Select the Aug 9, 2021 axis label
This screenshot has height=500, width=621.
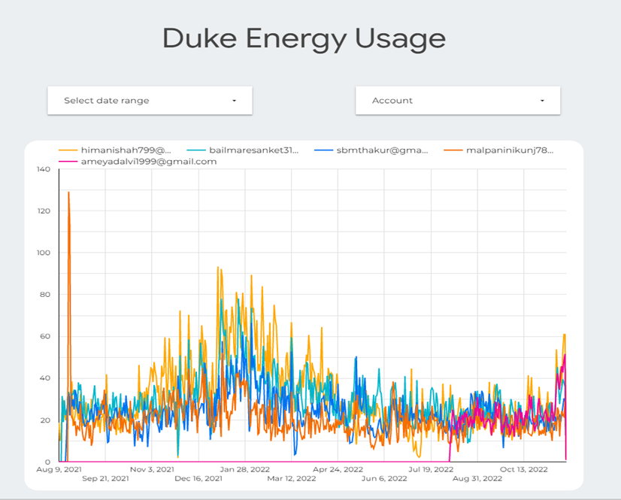tap(59, 468)
